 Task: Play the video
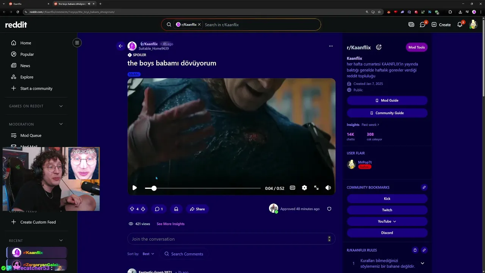pos(135,188)
